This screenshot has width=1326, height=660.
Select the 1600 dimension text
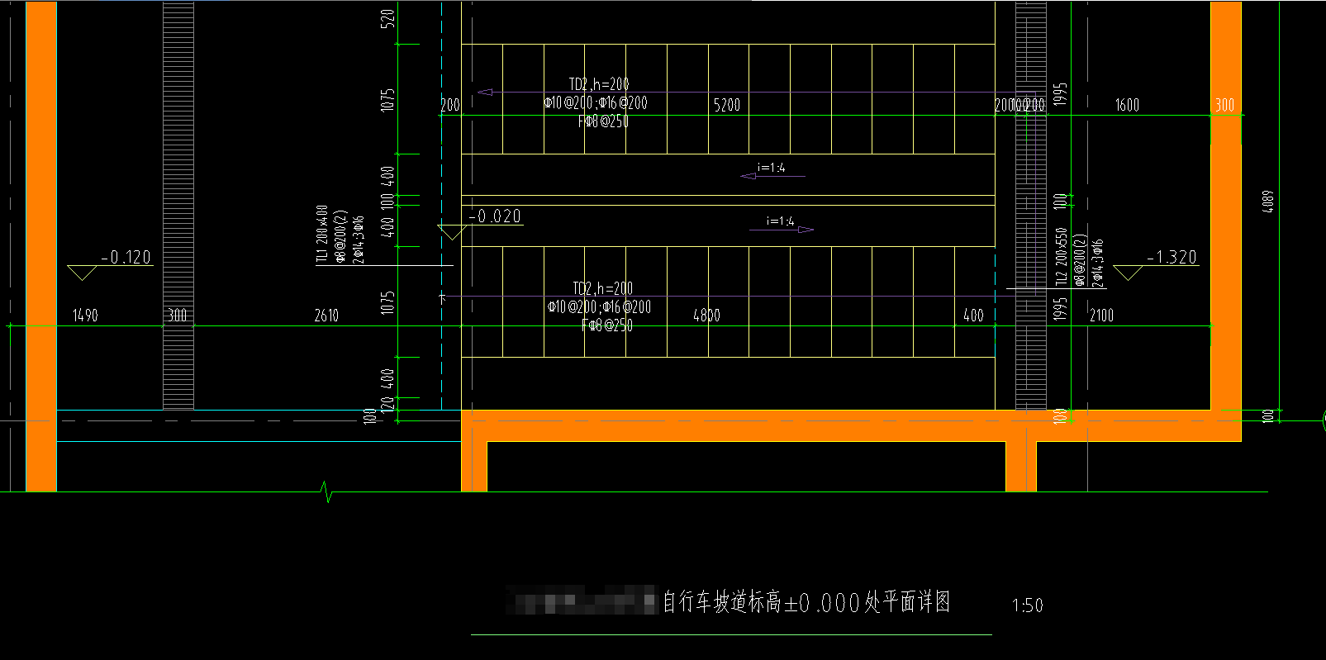point(1127,105)
